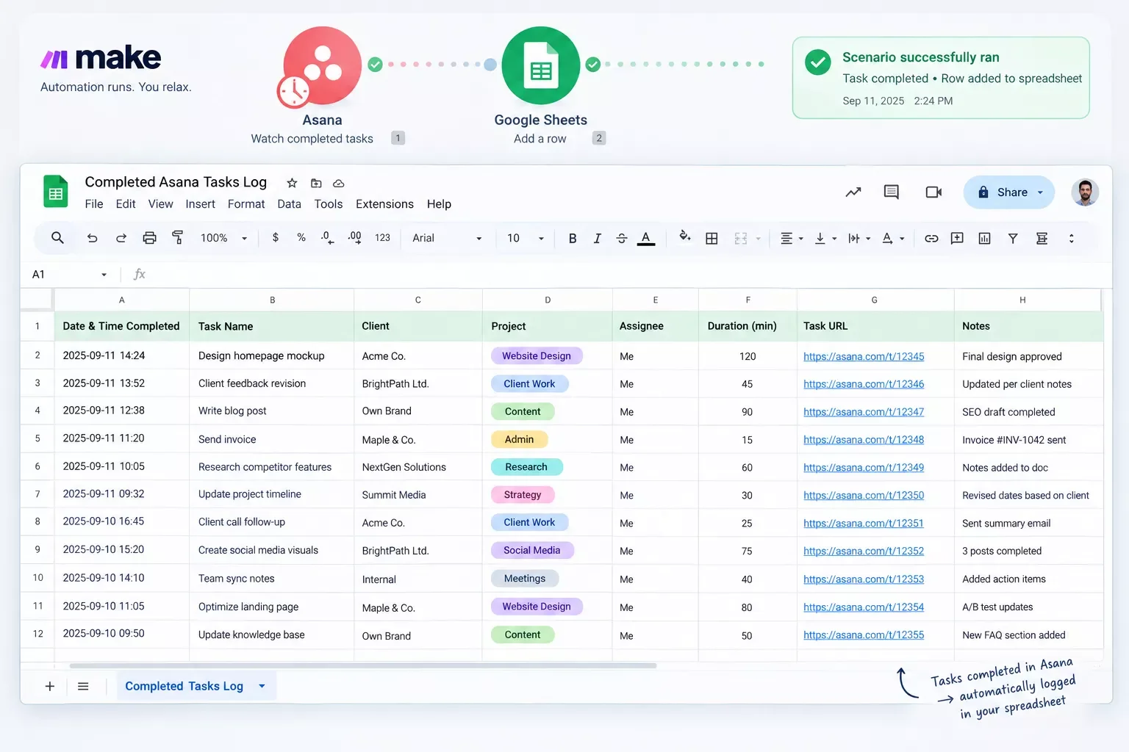The height and width of the screenshot is (752, 1129).
Task: Open the toolbar more options menu
Action: 1071,238
